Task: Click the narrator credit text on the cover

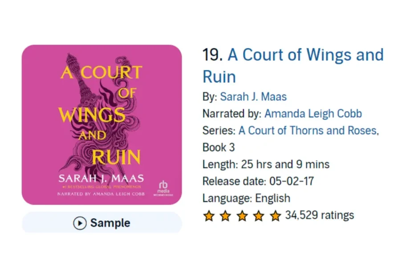Action: click(101, 194)
